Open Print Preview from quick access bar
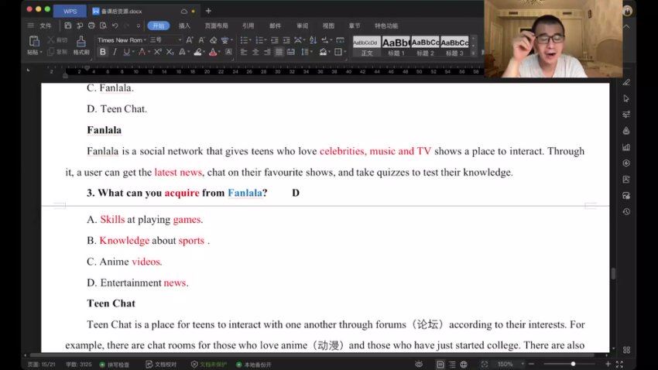Viewport: 658px width, 370px height. [x=103, y=26]
